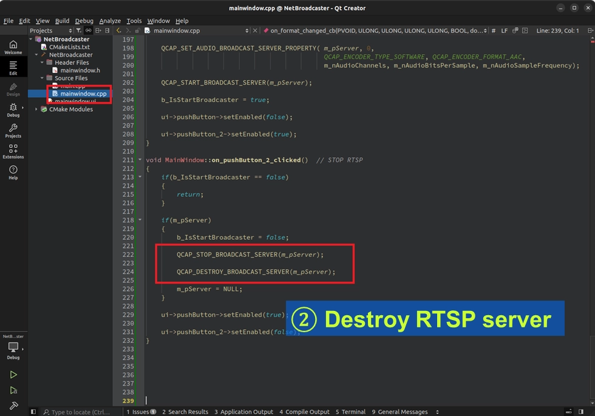The height and width of the screenshot is (416, 595).
Task: Toggle the file writable lock icon
Action: tap(137, 30)
